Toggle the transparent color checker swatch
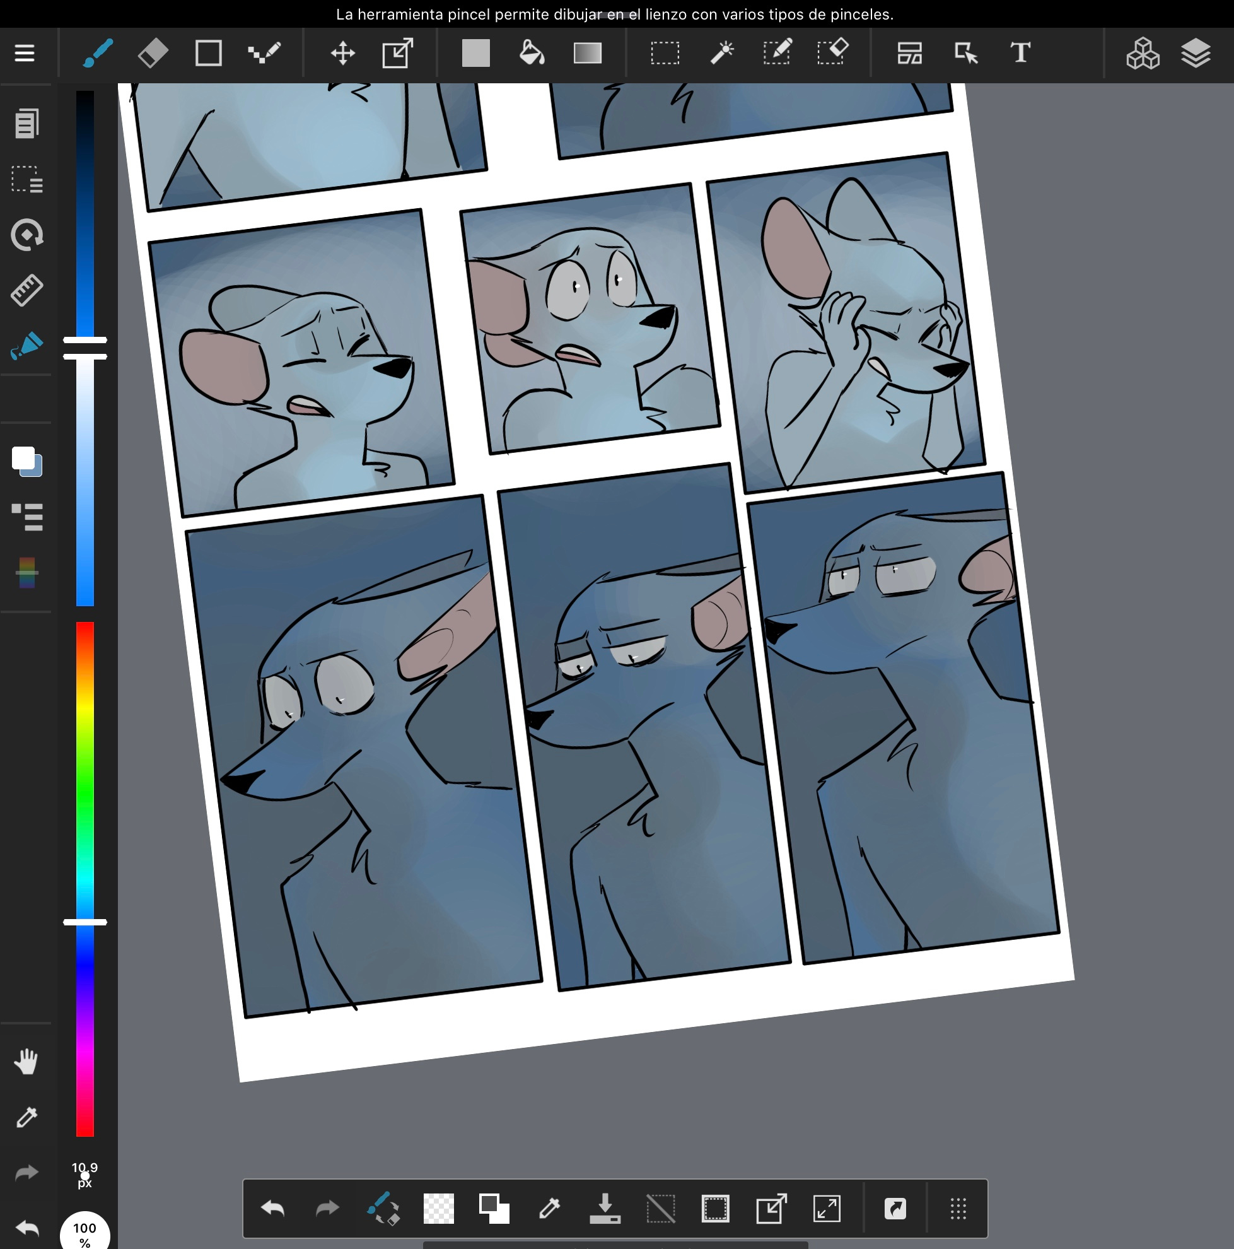The height and width of the screenshot is (1249, 1234). 438,1208
